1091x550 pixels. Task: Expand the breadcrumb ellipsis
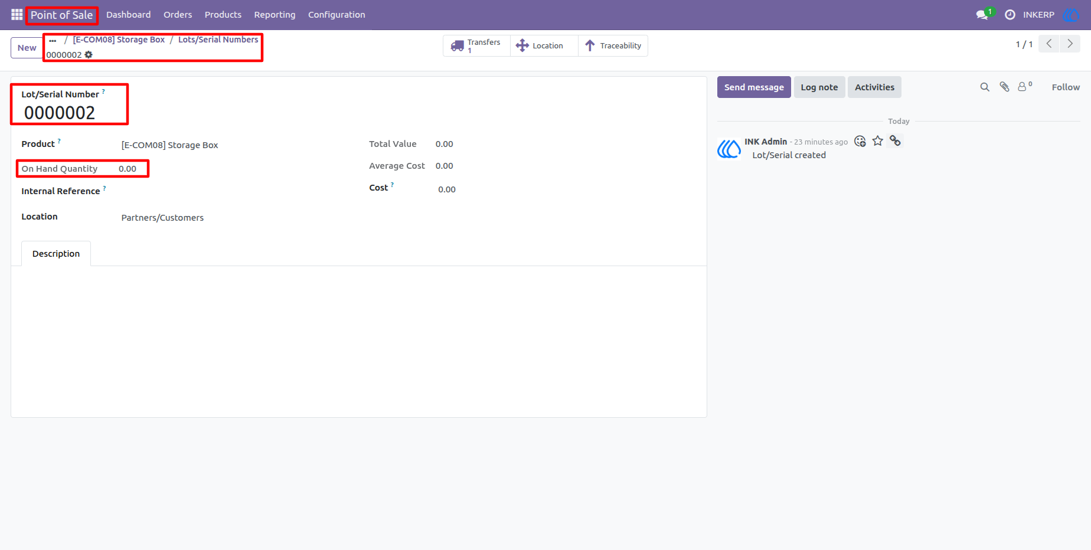coord(53,40)
